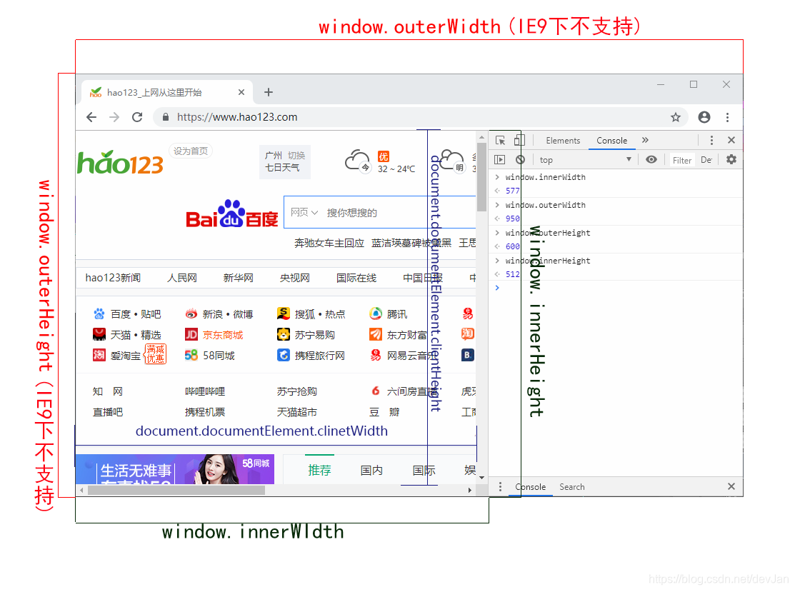Open the 央视网 link
Screen dimensions: 795x592
tap(294, 278)
